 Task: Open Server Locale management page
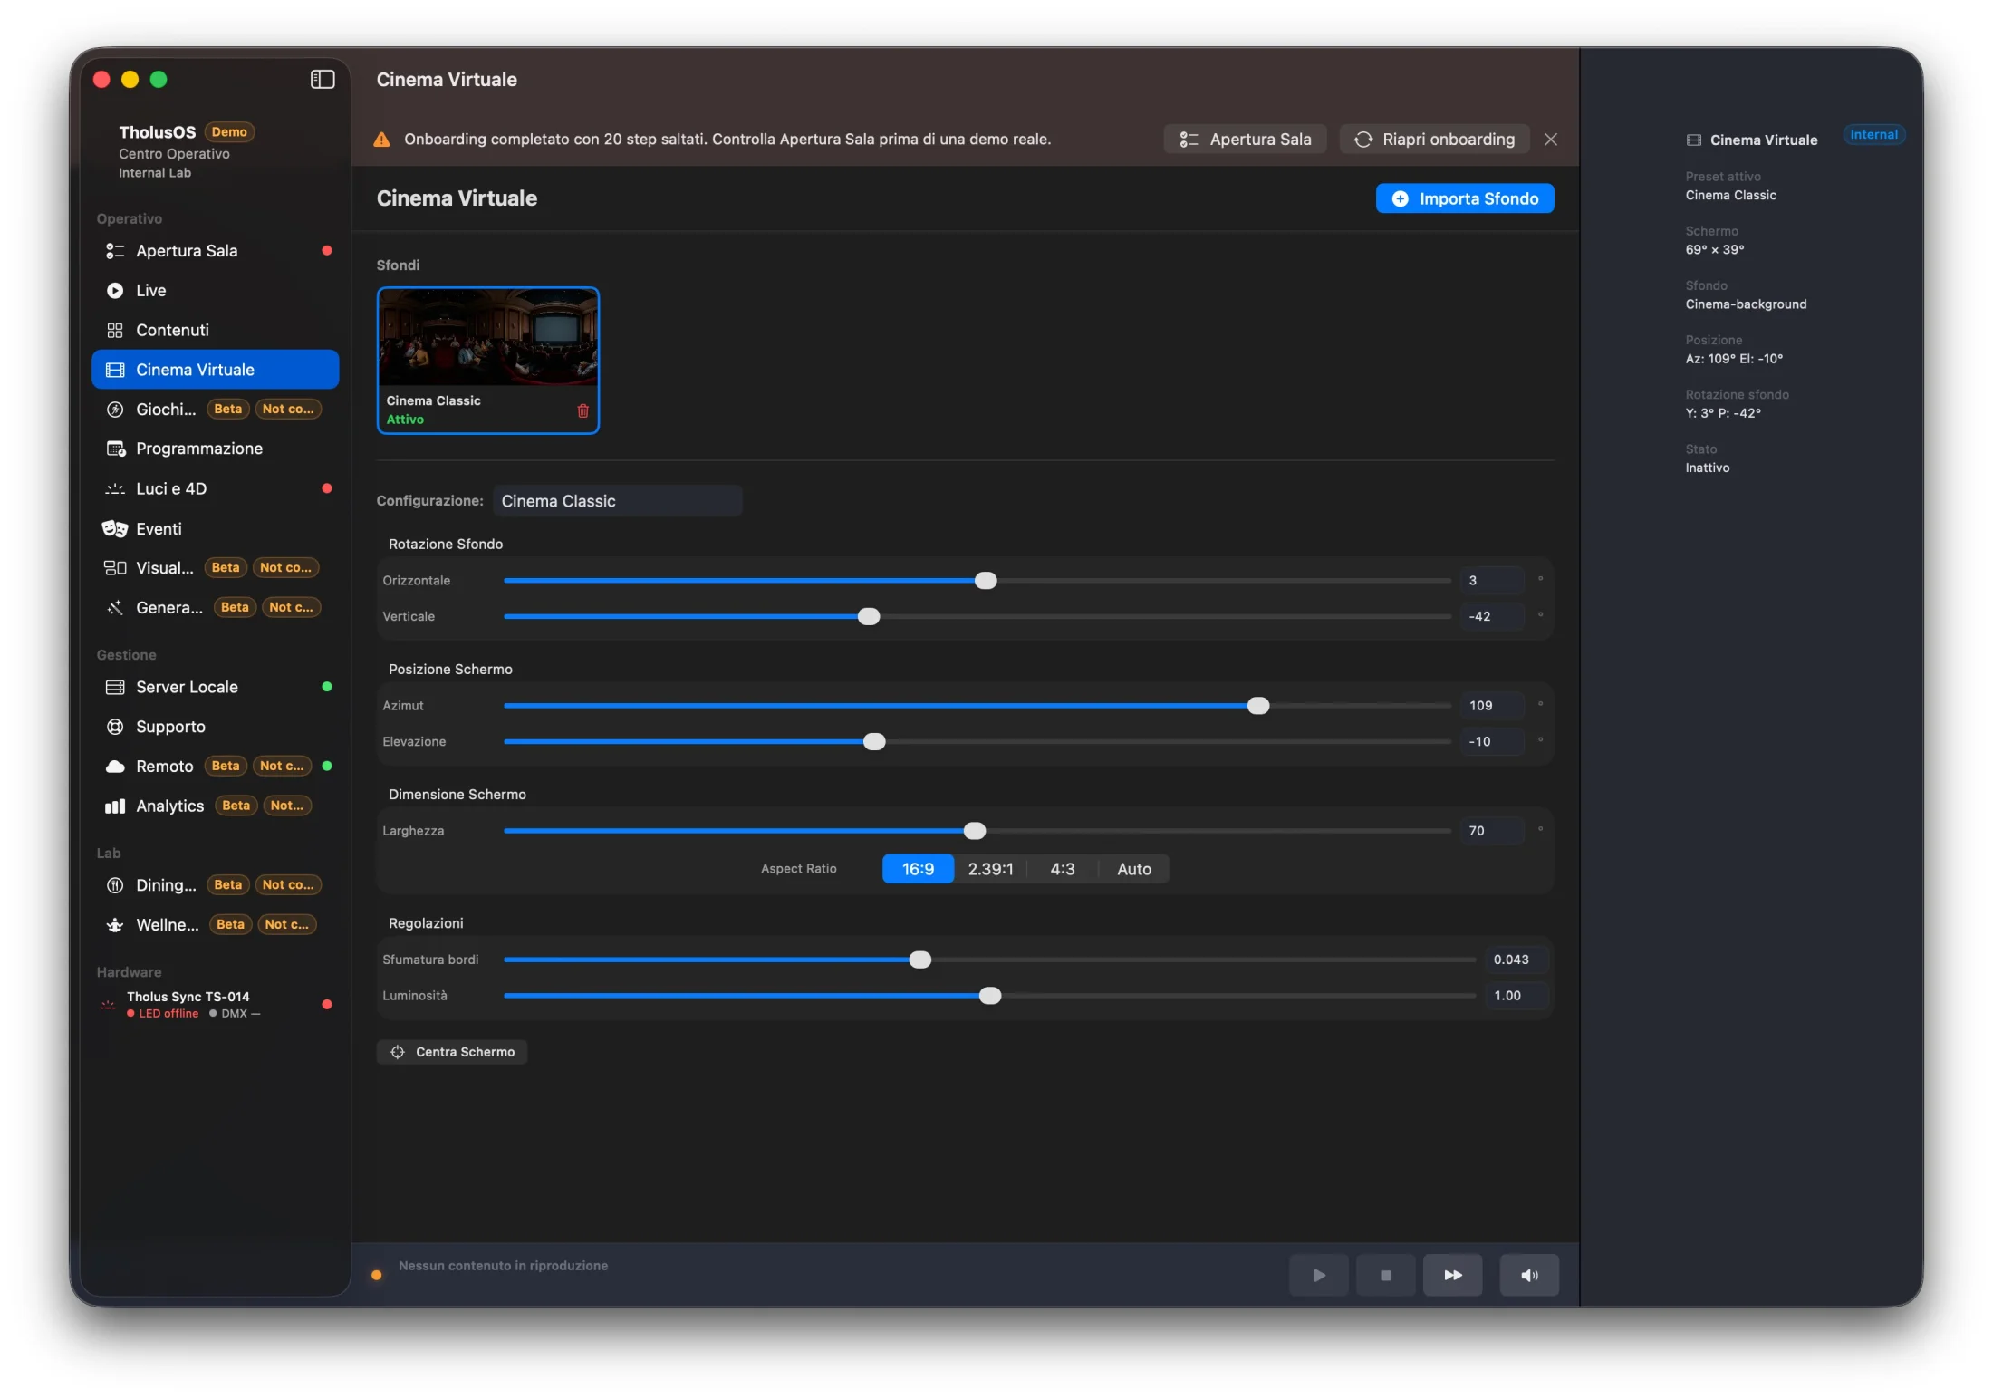216,687
